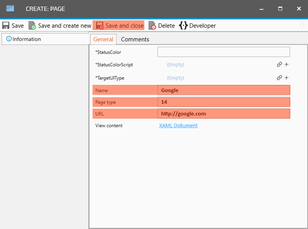Click the Page type field showing 14
Screen dimensions: 308x229
click(223, 102)
